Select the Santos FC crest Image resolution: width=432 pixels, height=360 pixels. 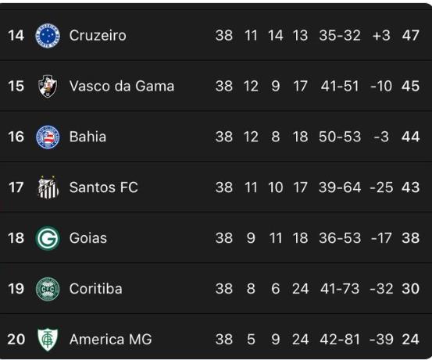pos(48,187)
